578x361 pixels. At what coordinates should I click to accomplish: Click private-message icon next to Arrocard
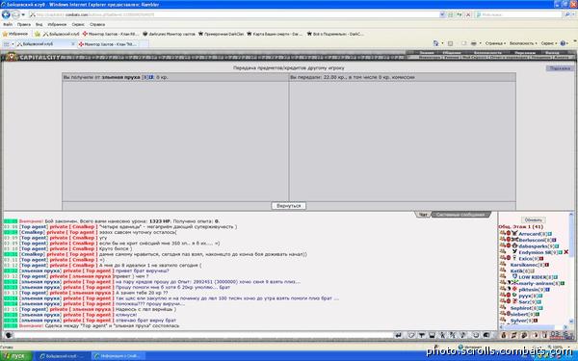click(x=503, y=234)
